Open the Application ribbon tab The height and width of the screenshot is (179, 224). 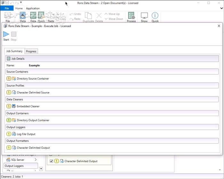point(33,8)
